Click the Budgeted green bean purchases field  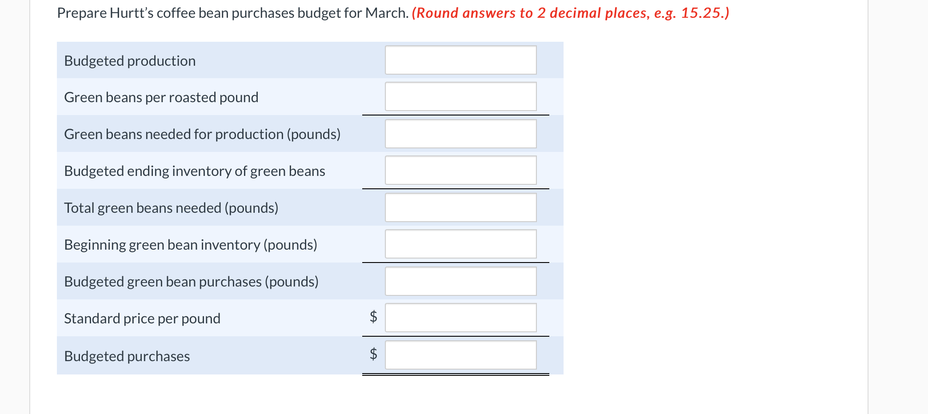pyautogui.click(x=460, y=280)
